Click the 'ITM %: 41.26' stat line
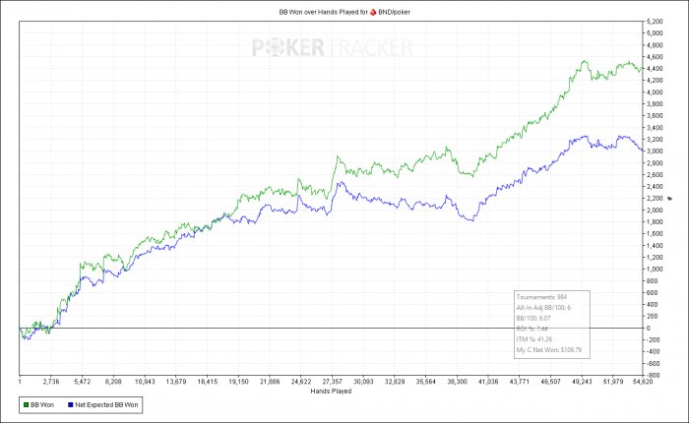689x423 pixels. coord(534,339)
